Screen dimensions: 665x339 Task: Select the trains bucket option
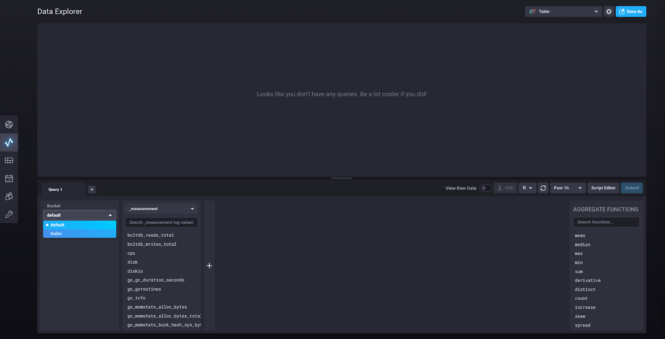pyautogui.click(x=79, y=233)
